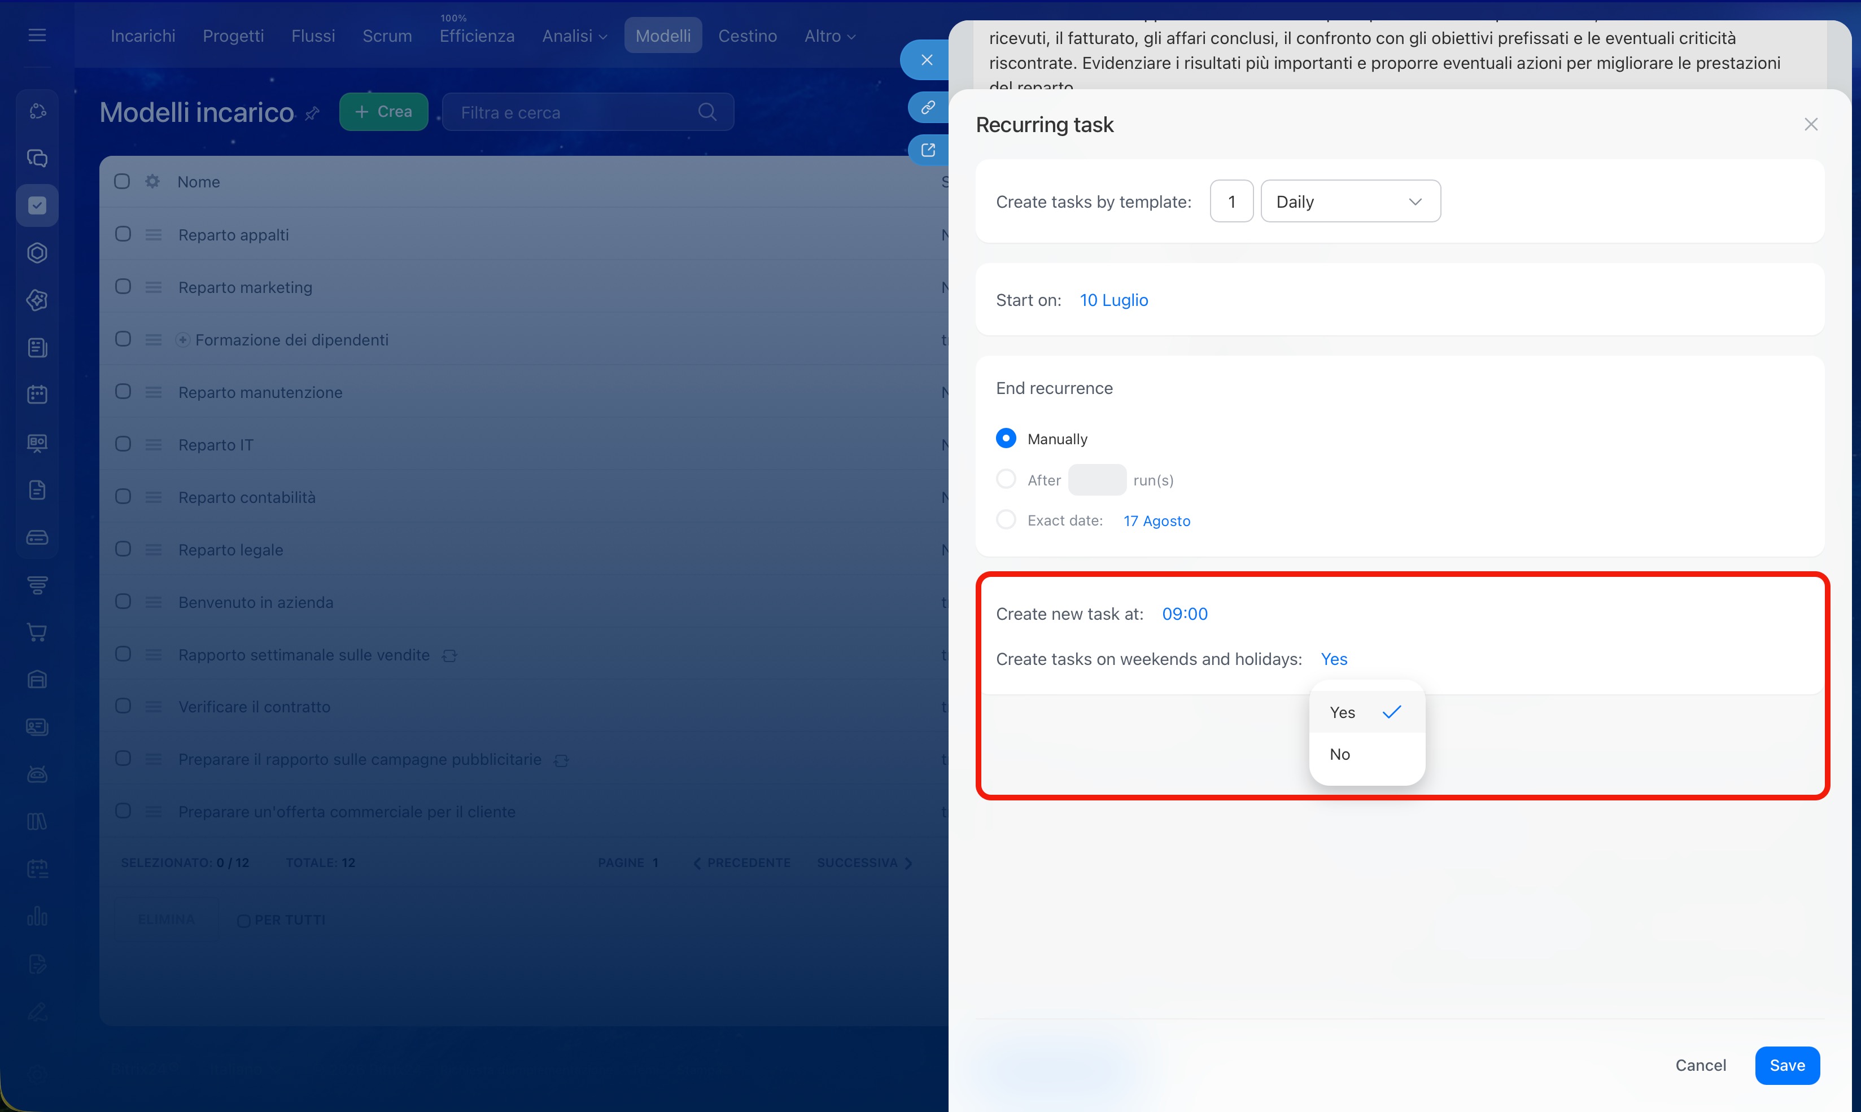Select the After run(s) radio button

click(1006, 479)
